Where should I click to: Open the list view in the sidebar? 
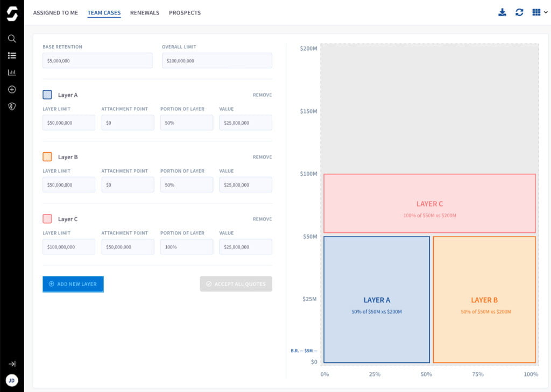click(x=12, y=55)
